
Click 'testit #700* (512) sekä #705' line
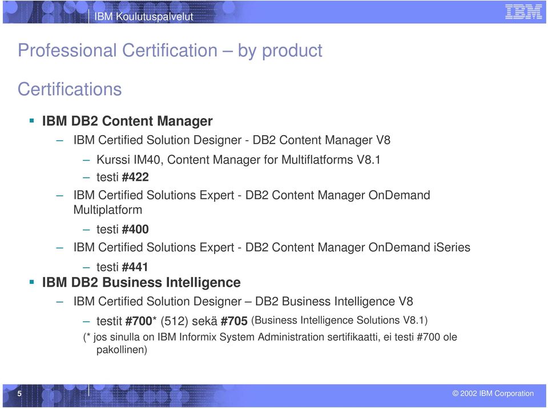pos(172,321)
